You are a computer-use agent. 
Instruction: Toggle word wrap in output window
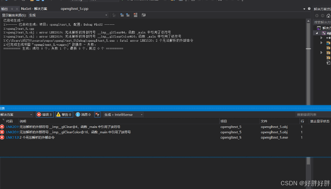tap(144, 15)
